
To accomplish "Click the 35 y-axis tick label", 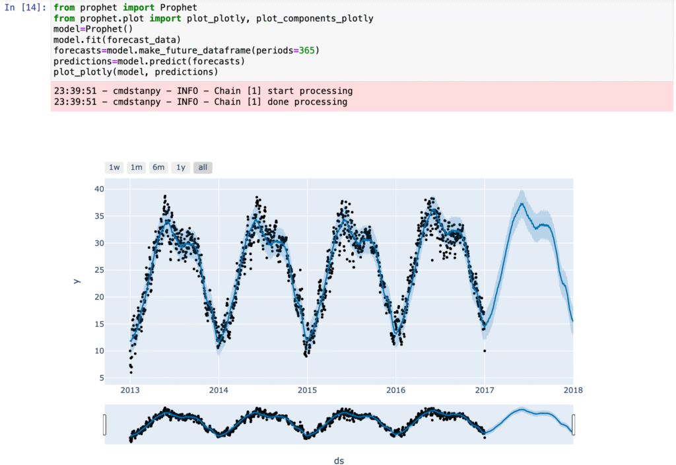I will [x=99, y=216].
